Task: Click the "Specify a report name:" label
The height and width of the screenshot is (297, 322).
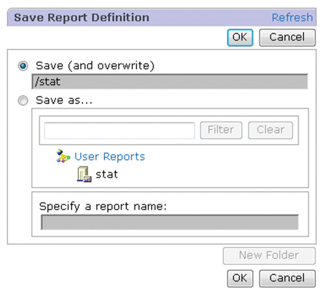Action: point(103,206)
